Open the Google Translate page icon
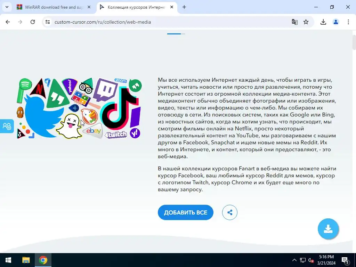Viewport: 356px width, 267px height. (295, 22)
